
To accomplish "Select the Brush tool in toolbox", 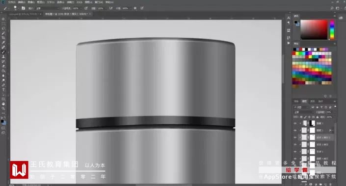I will (x=3, y=52).
